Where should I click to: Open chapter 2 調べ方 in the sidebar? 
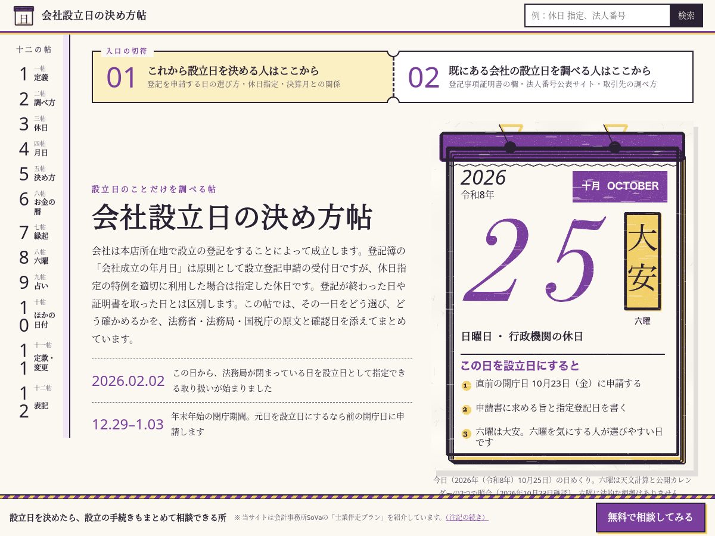click(x=37, y=98)
